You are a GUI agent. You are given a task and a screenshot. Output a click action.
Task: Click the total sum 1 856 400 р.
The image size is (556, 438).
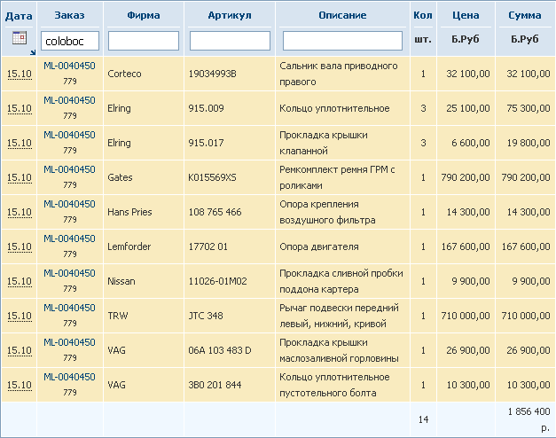pos(529,419)
